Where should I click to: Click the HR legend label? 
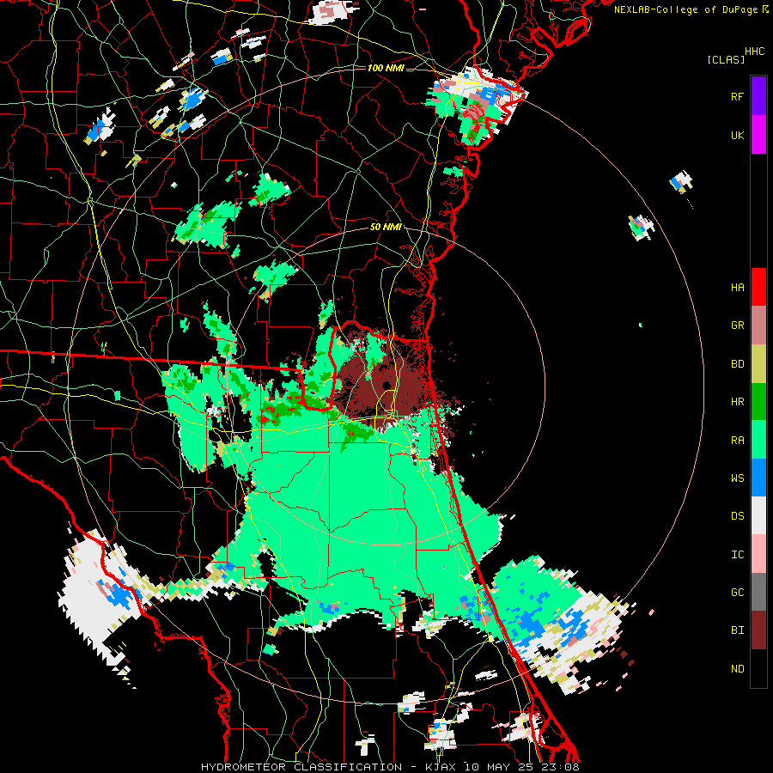[x=737, y=402]
